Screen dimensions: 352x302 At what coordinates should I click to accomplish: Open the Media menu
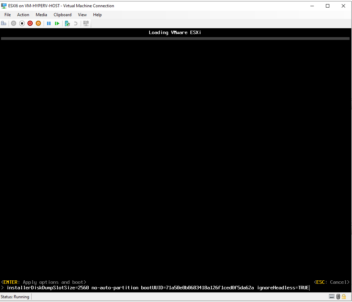[x=41, y=15]
